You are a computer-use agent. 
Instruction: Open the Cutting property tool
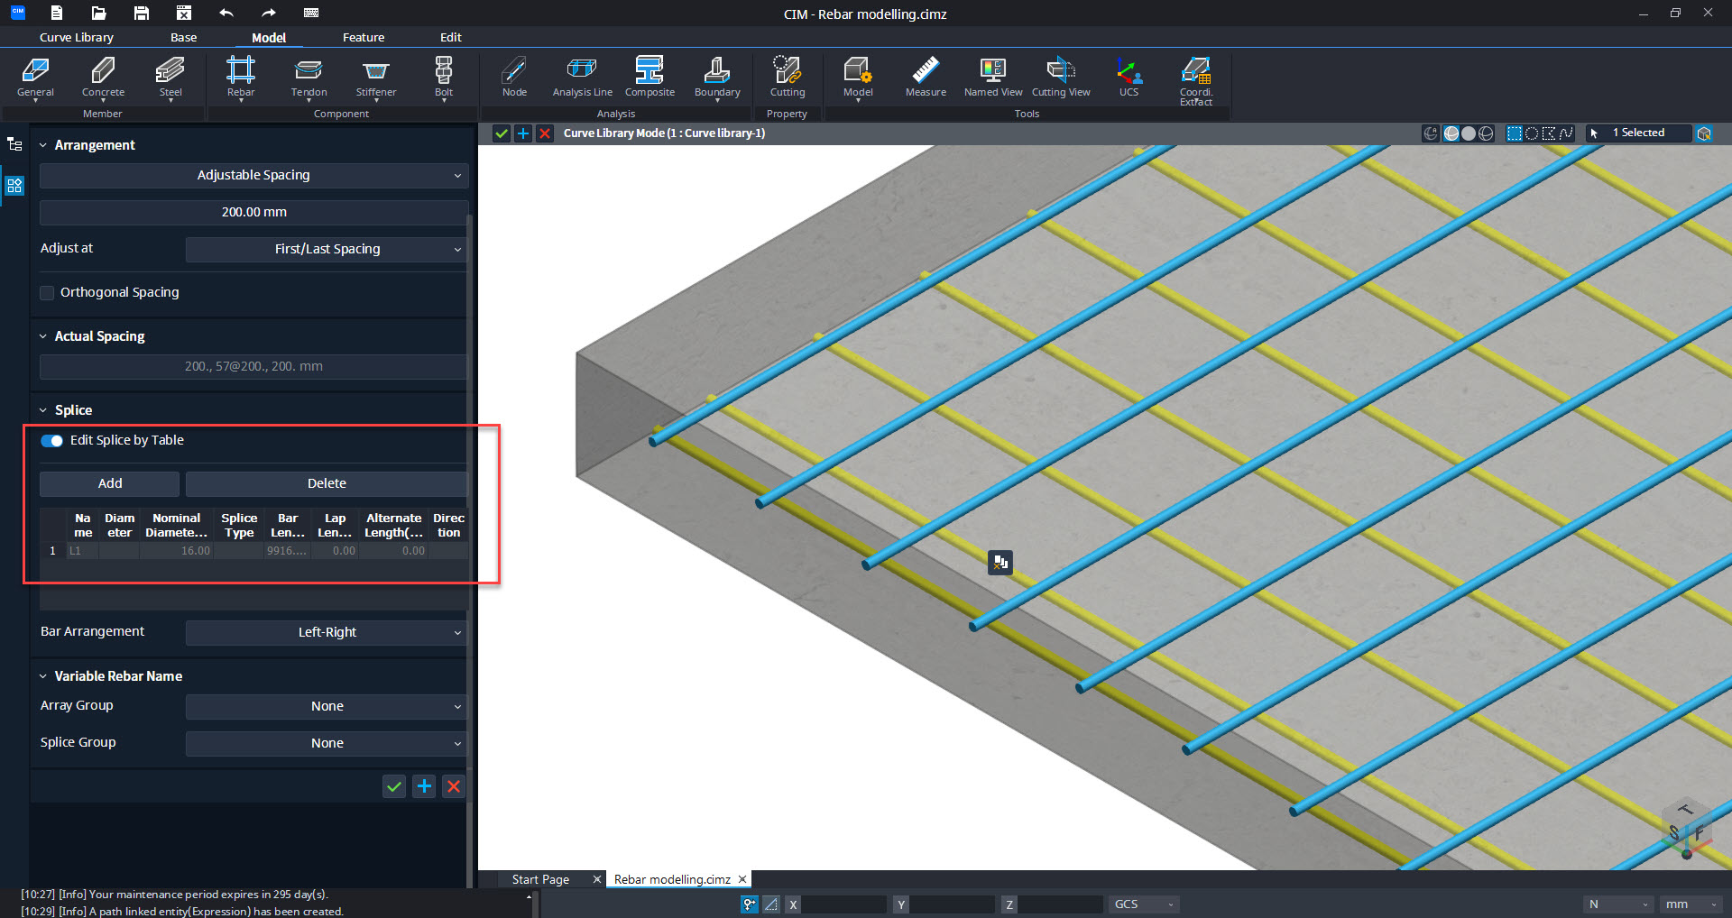tap(788, 78)
